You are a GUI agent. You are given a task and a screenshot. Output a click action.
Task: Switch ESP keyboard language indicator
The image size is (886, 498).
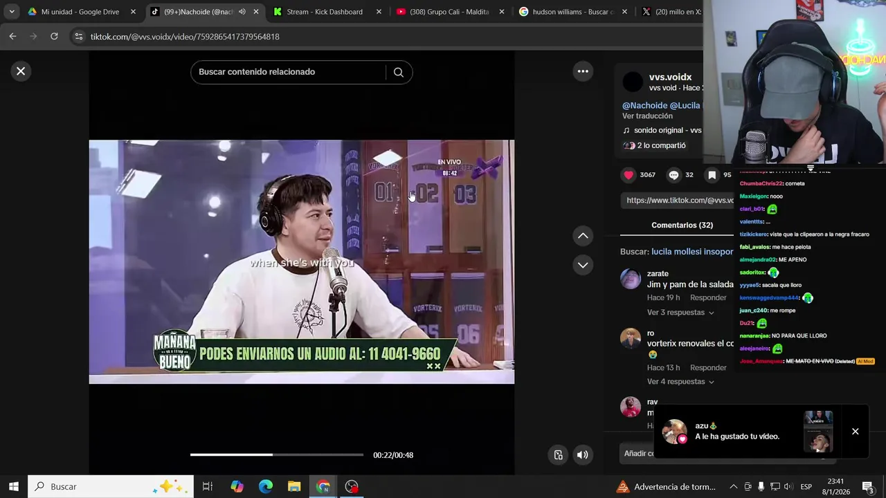(806, 486)
